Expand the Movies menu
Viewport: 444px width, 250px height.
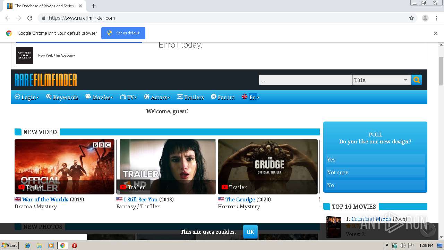point(99,97)
